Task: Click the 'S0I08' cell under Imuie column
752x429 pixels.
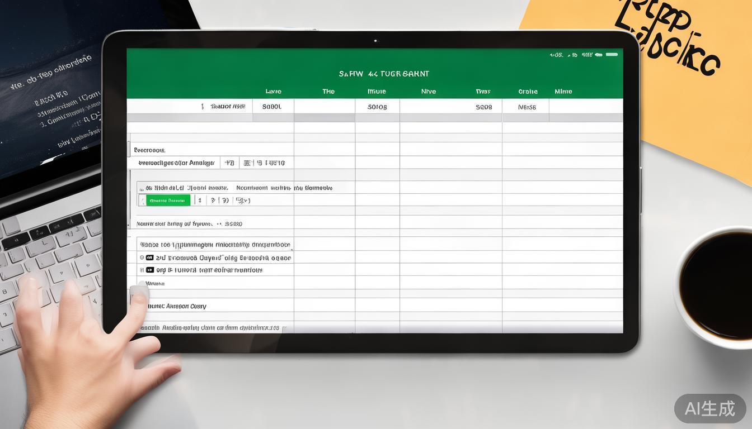Action: pos(377,107)
